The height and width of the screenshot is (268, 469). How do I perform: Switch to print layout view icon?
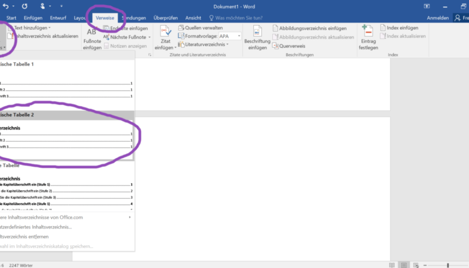point(404,265)
